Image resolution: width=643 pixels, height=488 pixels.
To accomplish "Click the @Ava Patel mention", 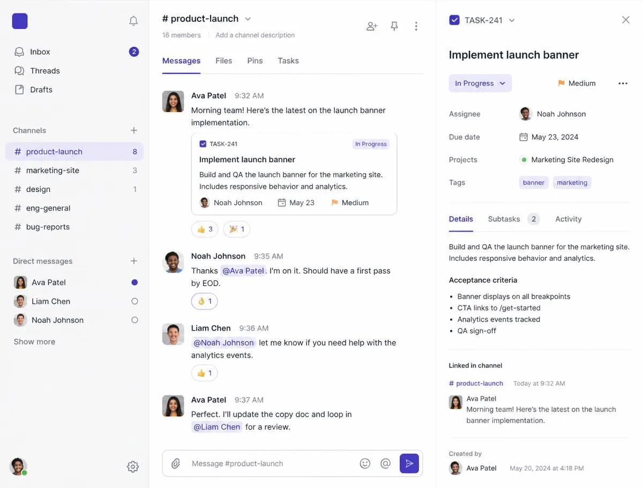I will (x=243, y=271).
